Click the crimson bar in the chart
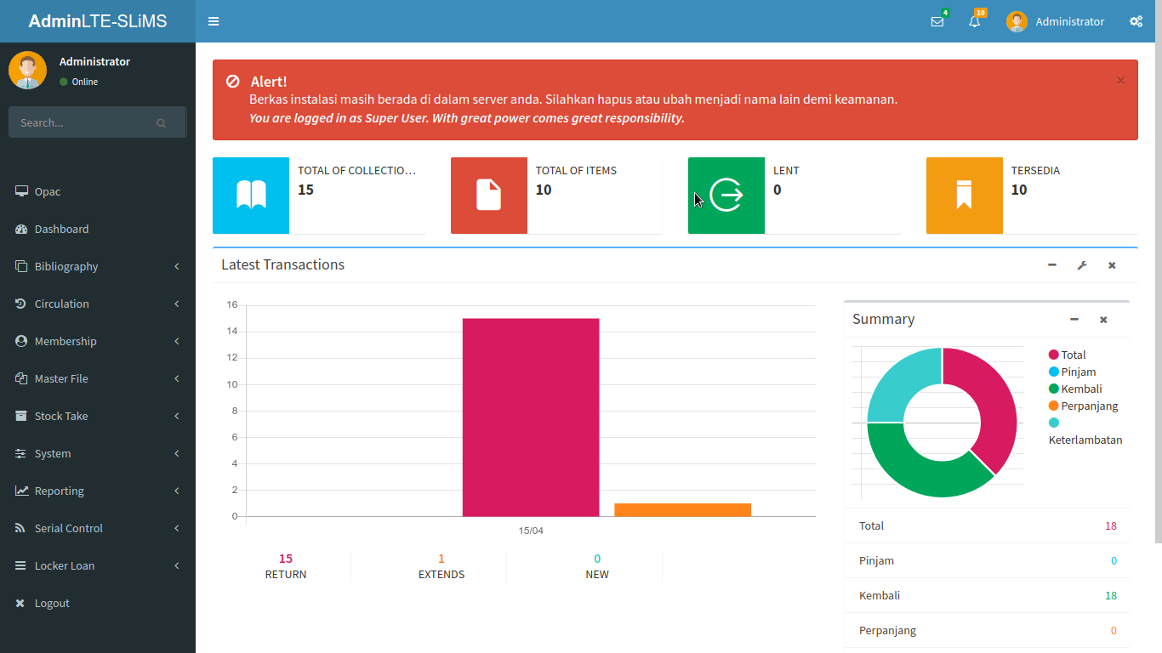Image resolution: width=1162 pixels, height=653 pixels. 531,417
